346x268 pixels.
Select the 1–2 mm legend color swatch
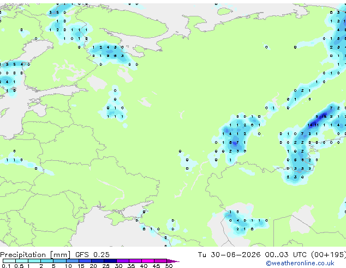click(34, 261)
